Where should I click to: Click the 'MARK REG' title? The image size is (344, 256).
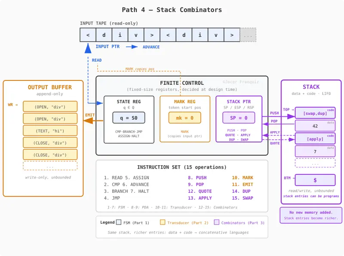click(x=185, y=102)
